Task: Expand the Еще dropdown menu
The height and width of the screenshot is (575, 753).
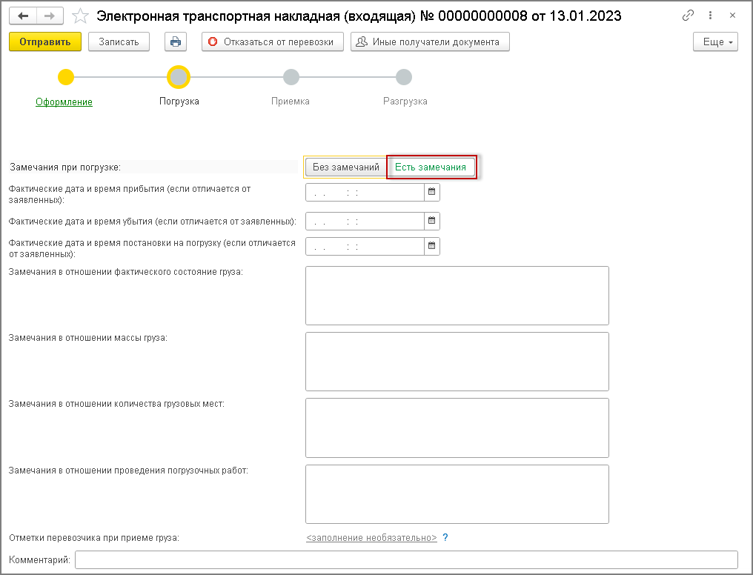Action: pyautogui.click(x=715, y=41)
